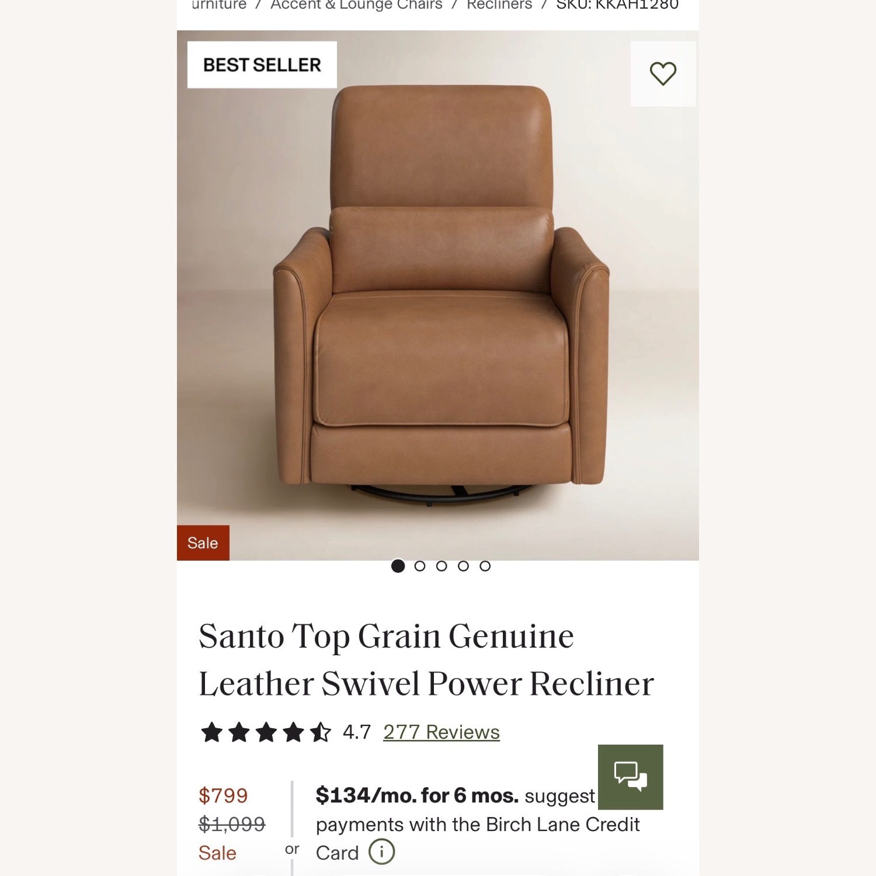Screen dimensions: 876x876
Task: Select the second carousel dot
Action: click(421, 565)
